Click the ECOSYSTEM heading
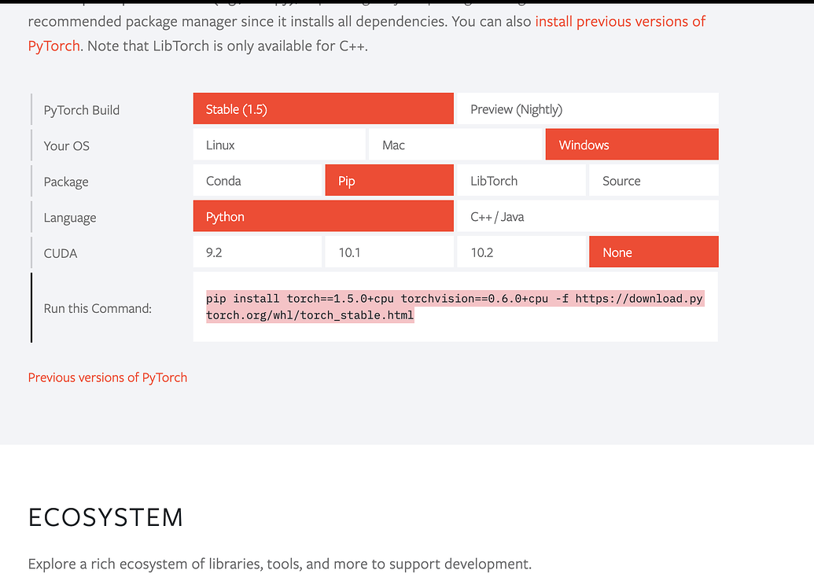Viewport: 814px width, 581px height. [105, 517]
